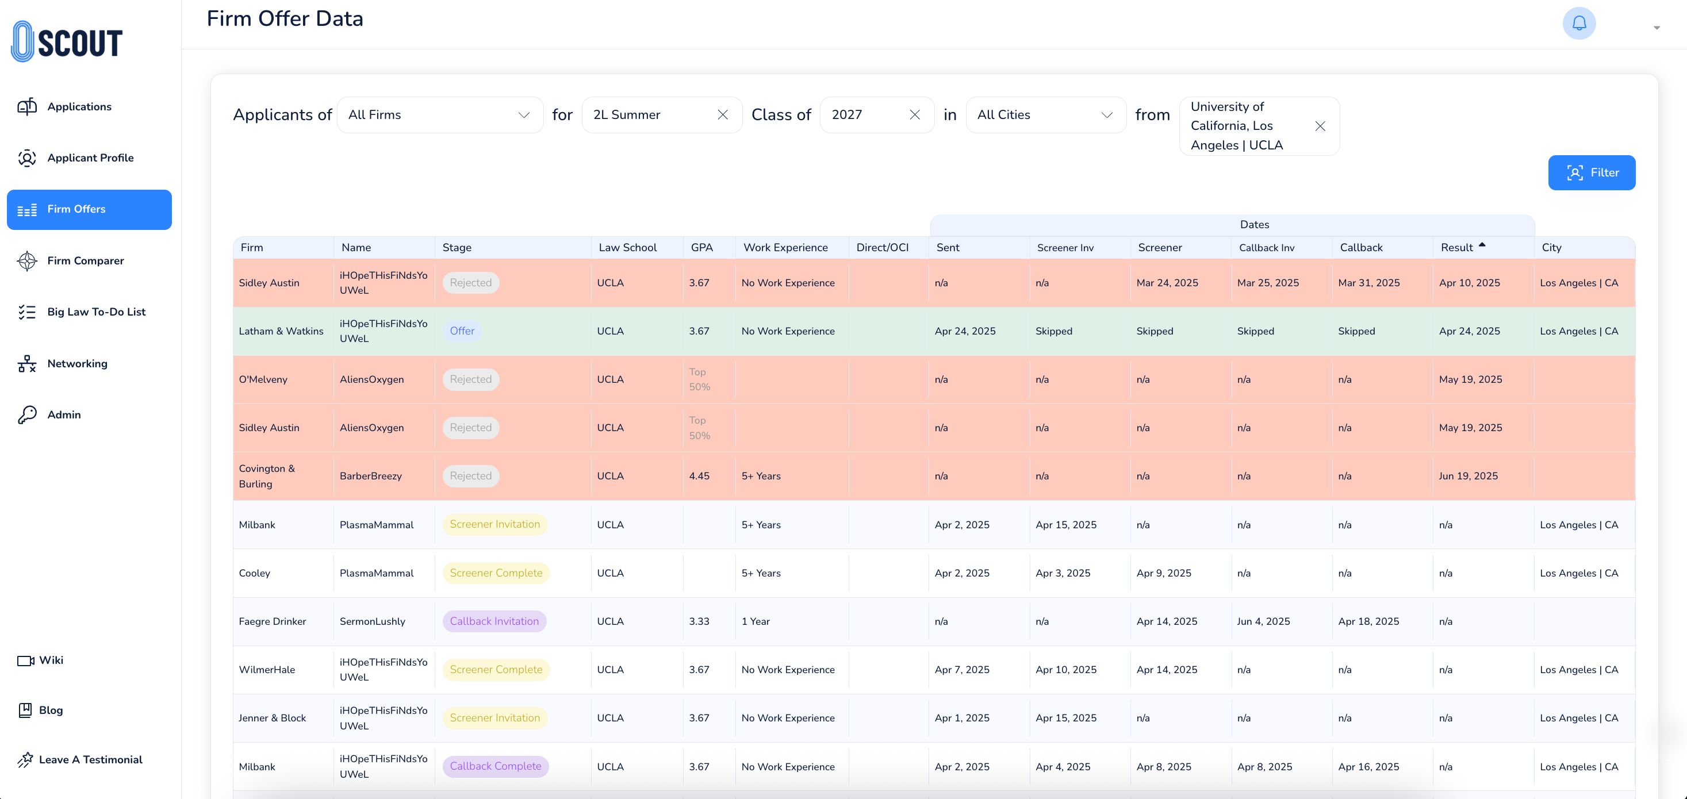The image size is (1687, 799).
Task: Clear the UCLA school selection
Action: pos(1320,126)
